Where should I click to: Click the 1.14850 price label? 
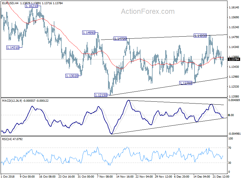tap(200, 36)
